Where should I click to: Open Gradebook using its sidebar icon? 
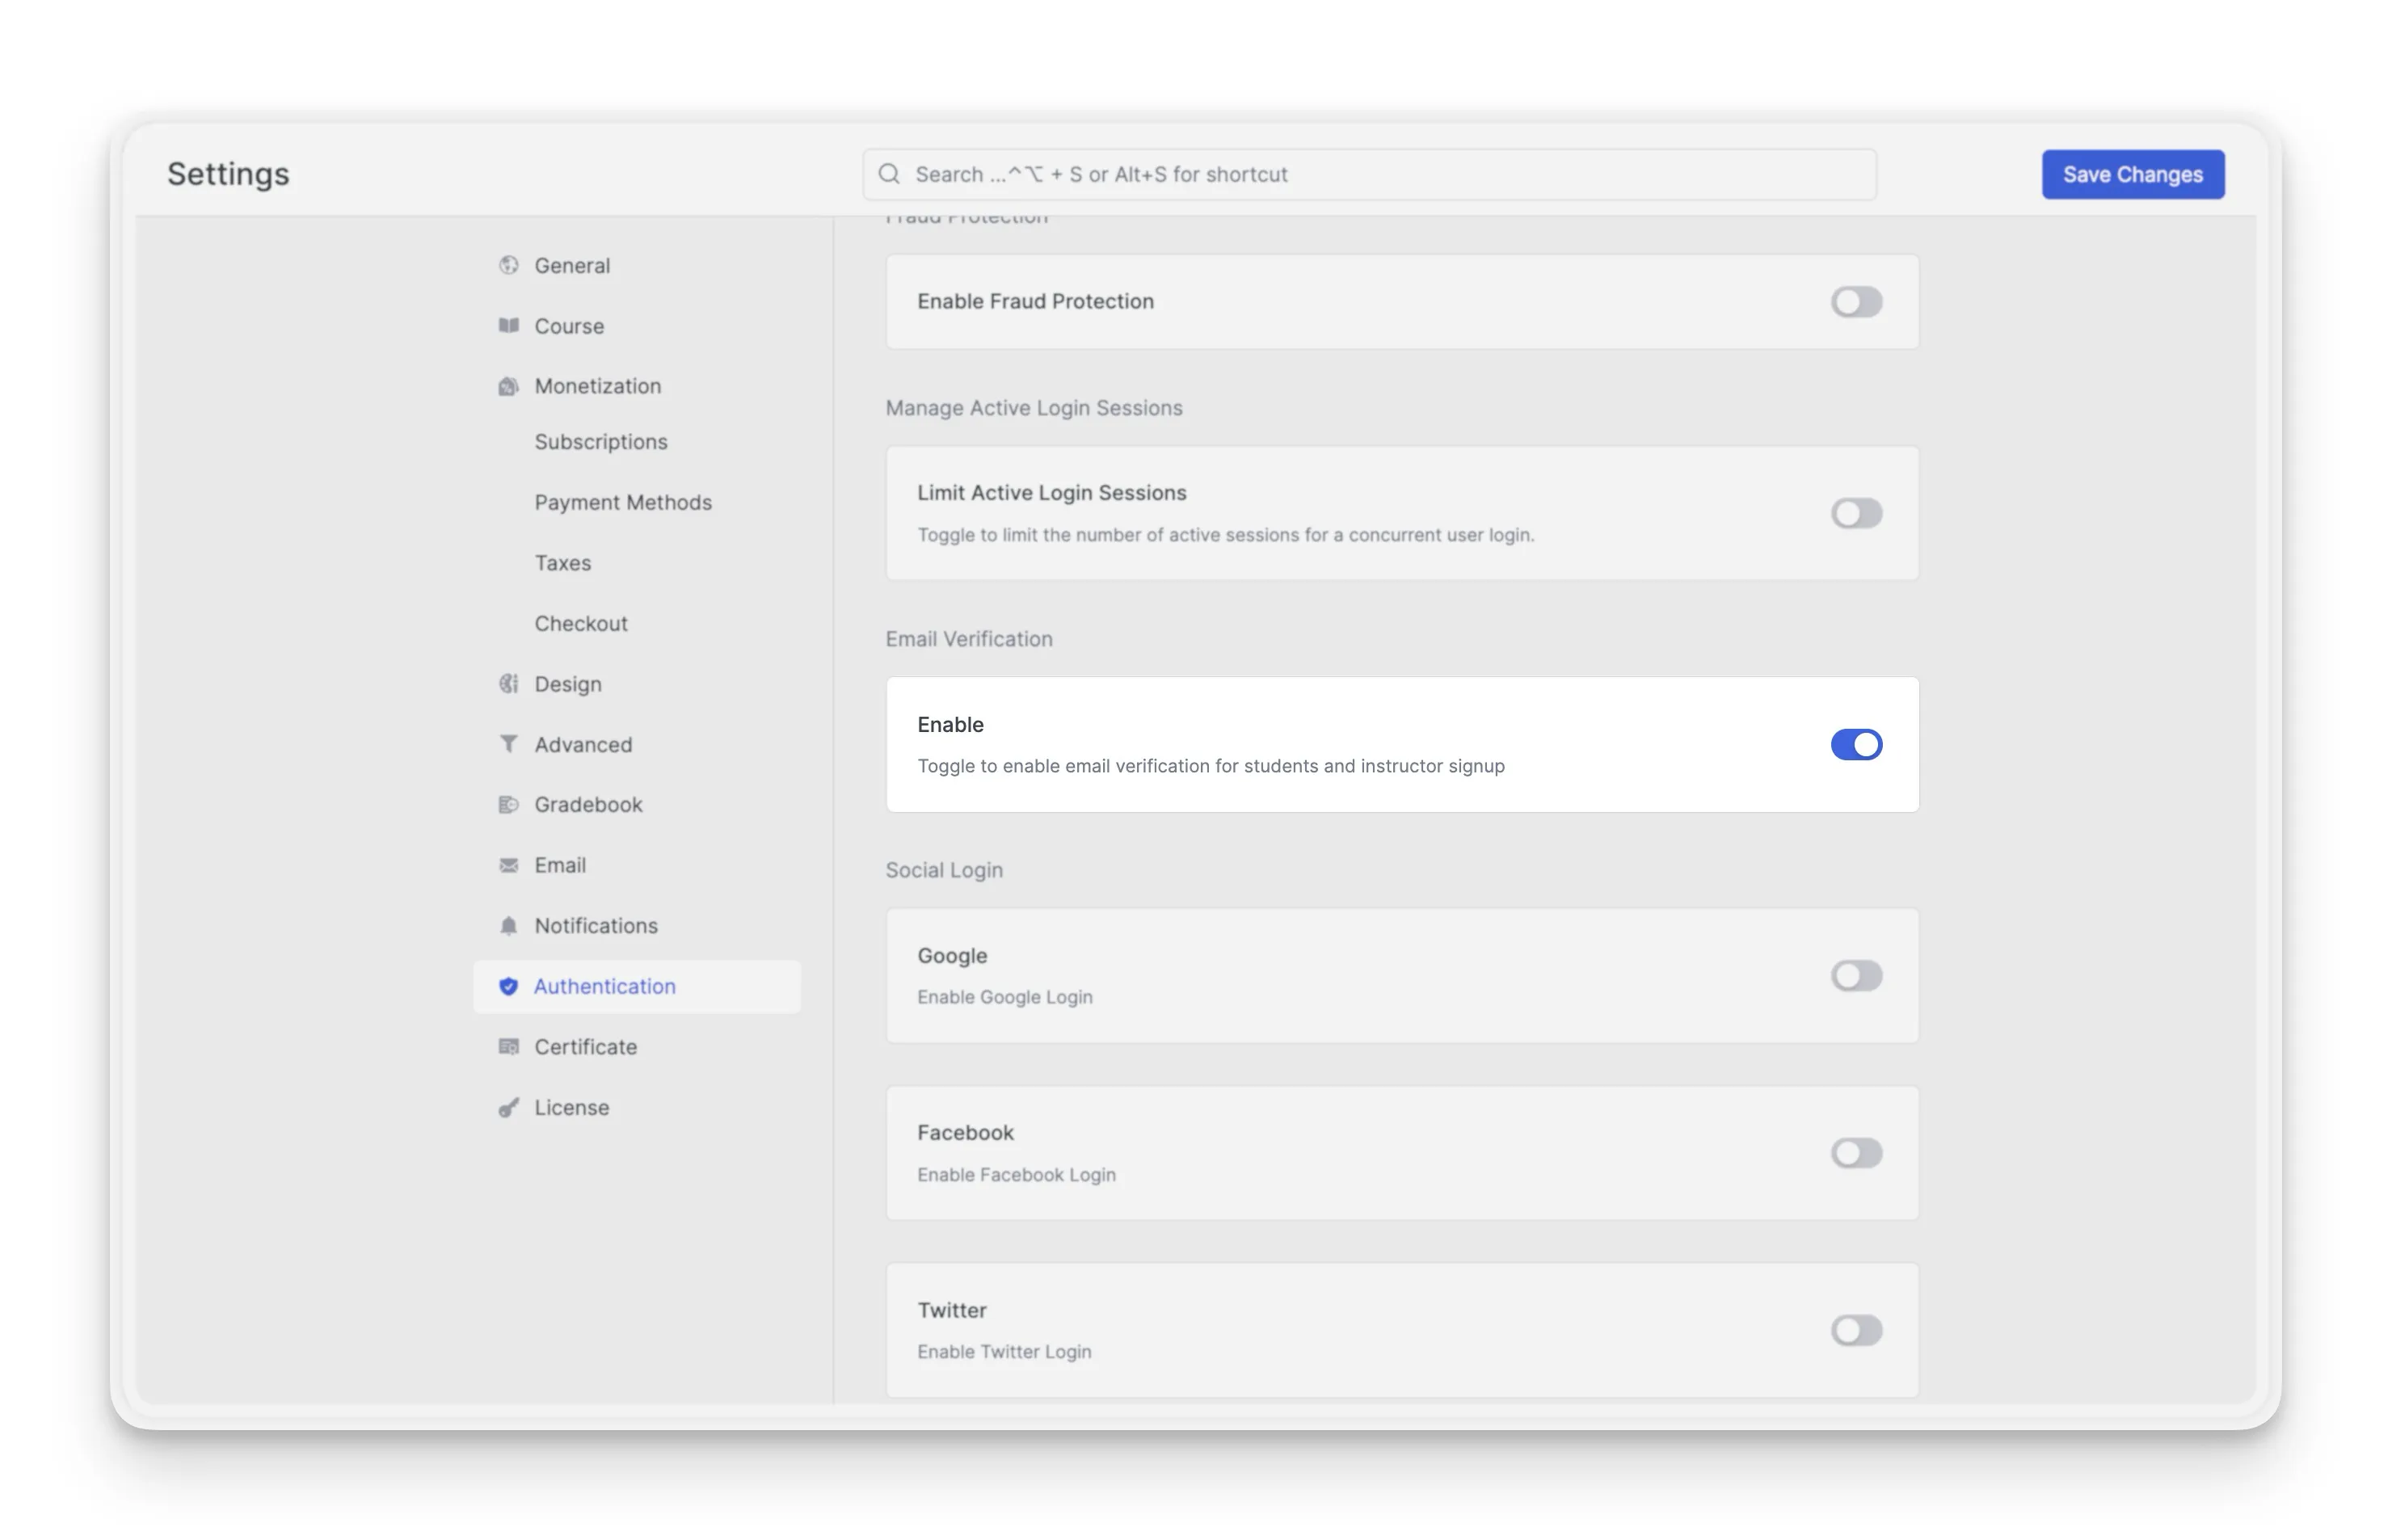510,804
